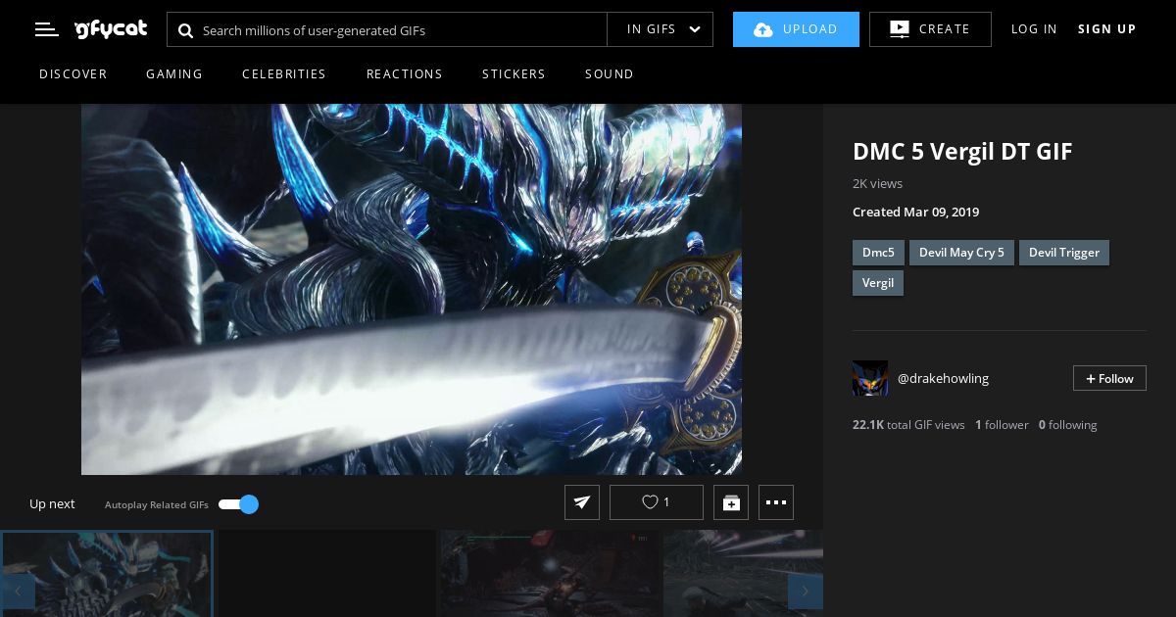Screen dimensions: 1176x617
Task: Click the share paper plane icon
Action: (x=582, y=502)
